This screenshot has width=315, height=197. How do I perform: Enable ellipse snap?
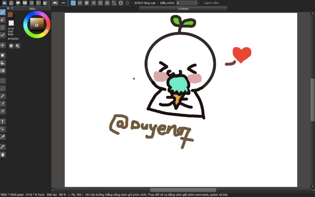click(121, 3)
